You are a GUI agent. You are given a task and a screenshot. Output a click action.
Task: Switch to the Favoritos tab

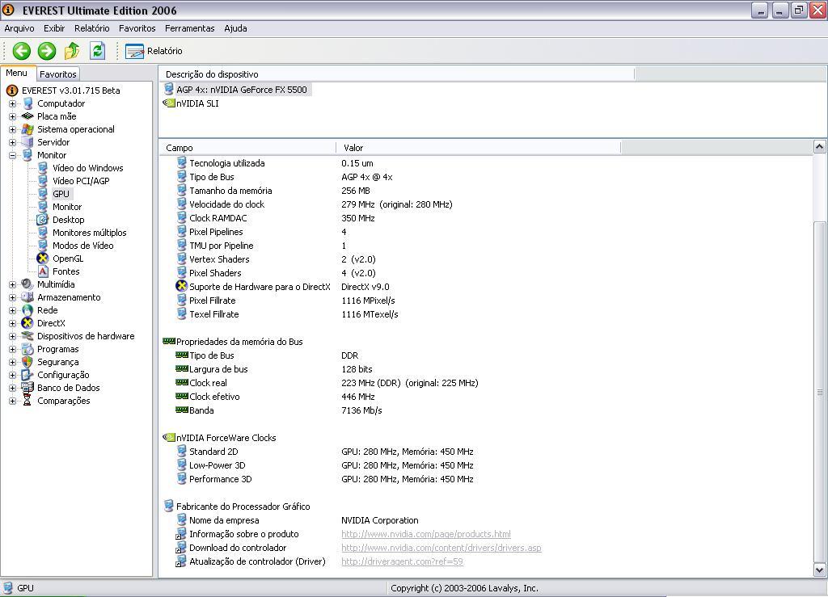[x=58, y=74]
